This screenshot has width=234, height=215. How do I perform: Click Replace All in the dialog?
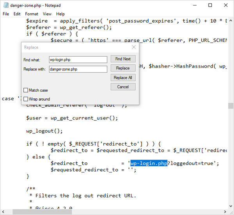pos(123,78)
